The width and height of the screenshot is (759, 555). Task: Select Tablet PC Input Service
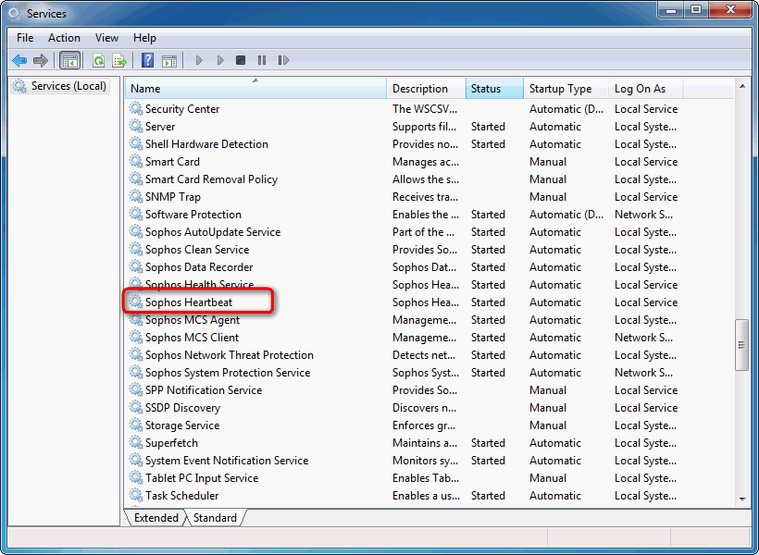tap(202, 478)
